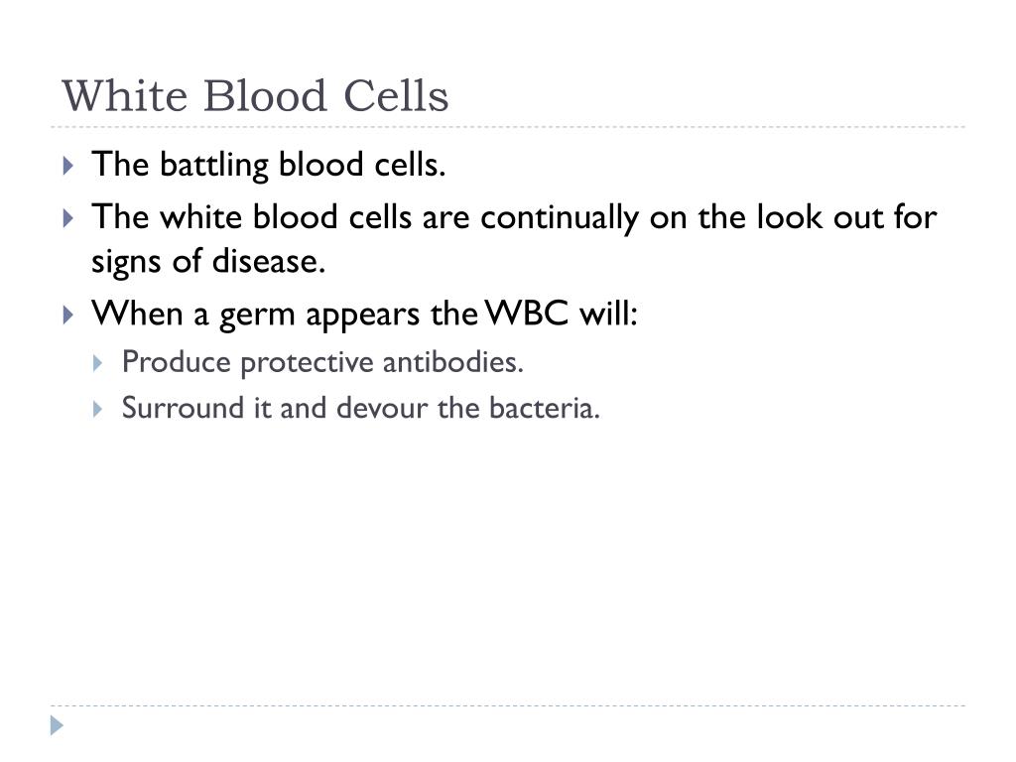Select the text 'Surround it and devour the bacteria.'
Viewport: 1016px width, 762px height.
(361, 408)
